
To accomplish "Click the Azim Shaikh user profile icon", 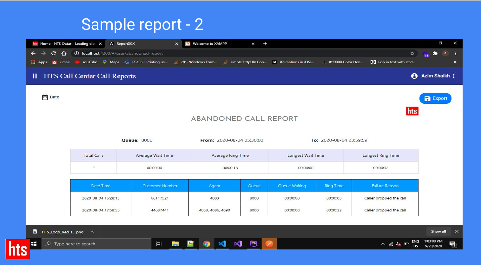I will (414, 76).
